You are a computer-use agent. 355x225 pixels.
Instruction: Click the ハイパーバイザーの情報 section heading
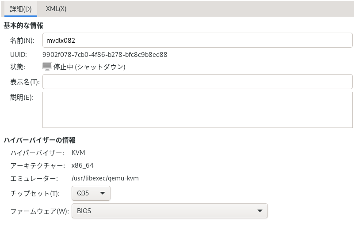(40, 140)
